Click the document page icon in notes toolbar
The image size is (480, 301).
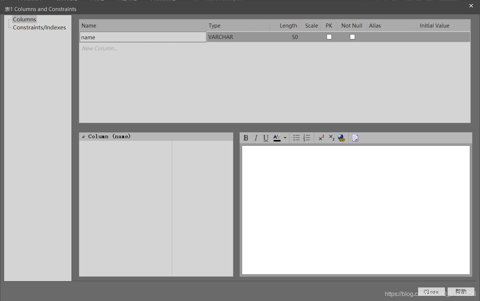pyautogui.click(x=355, y=138)
